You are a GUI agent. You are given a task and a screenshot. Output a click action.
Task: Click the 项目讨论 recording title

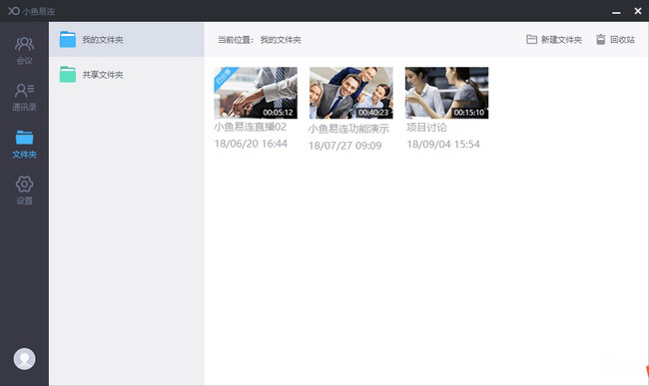(426, 128)
